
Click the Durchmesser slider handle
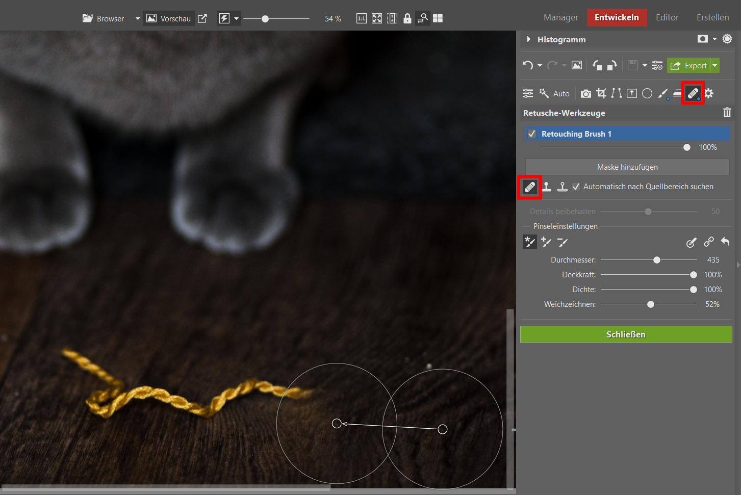click(657, 260)
